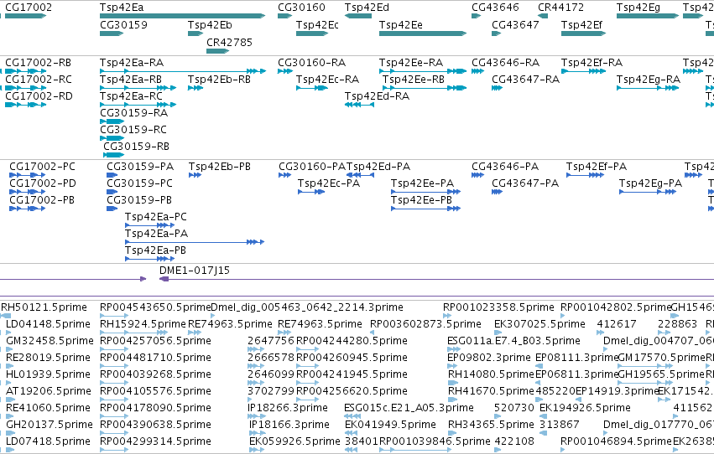Image resolution: width=714 pixels, height=454 pixels.
Task: Open the Tsp42Ea gene span
Action: 182,16
